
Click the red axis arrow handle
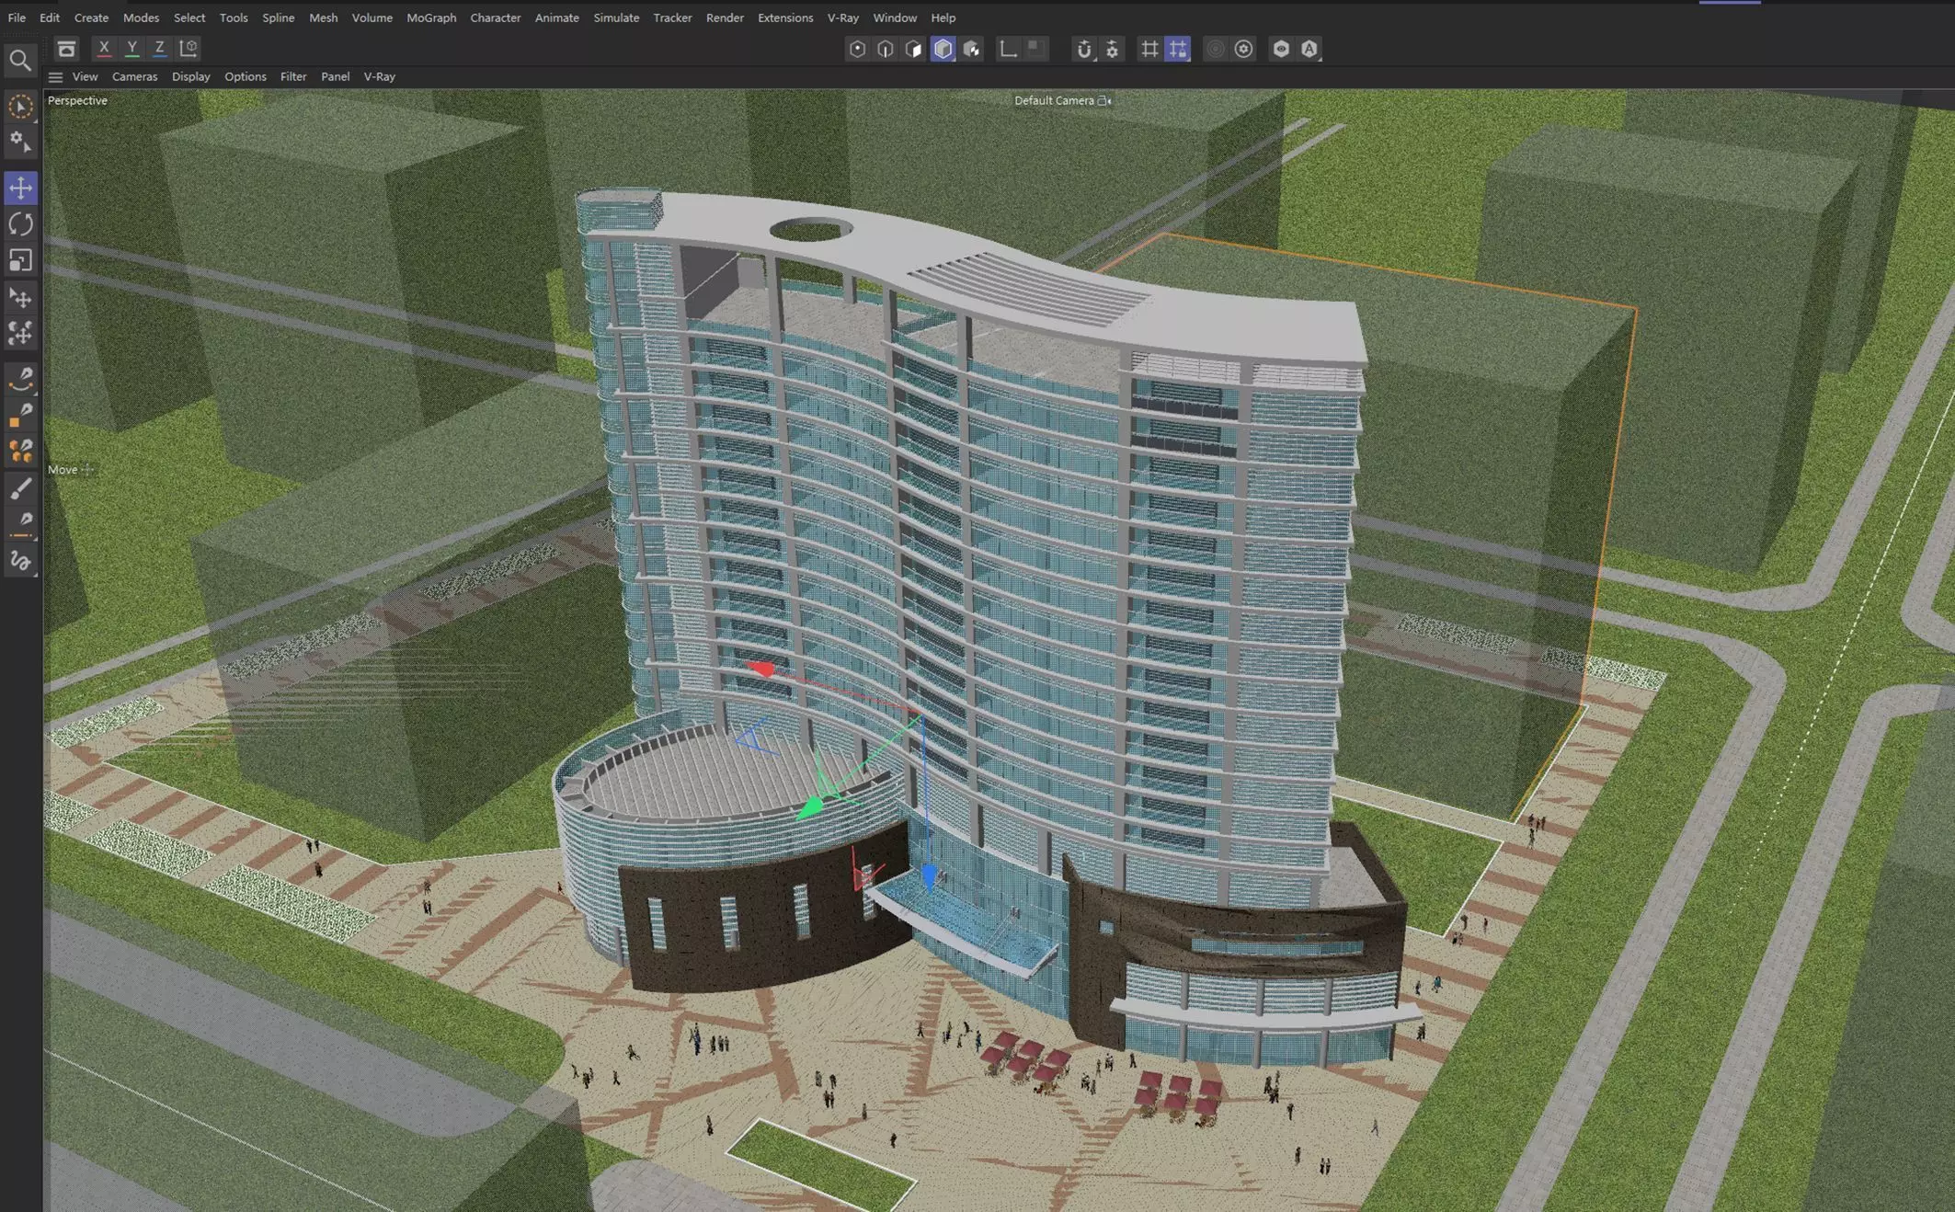[761, 669]
